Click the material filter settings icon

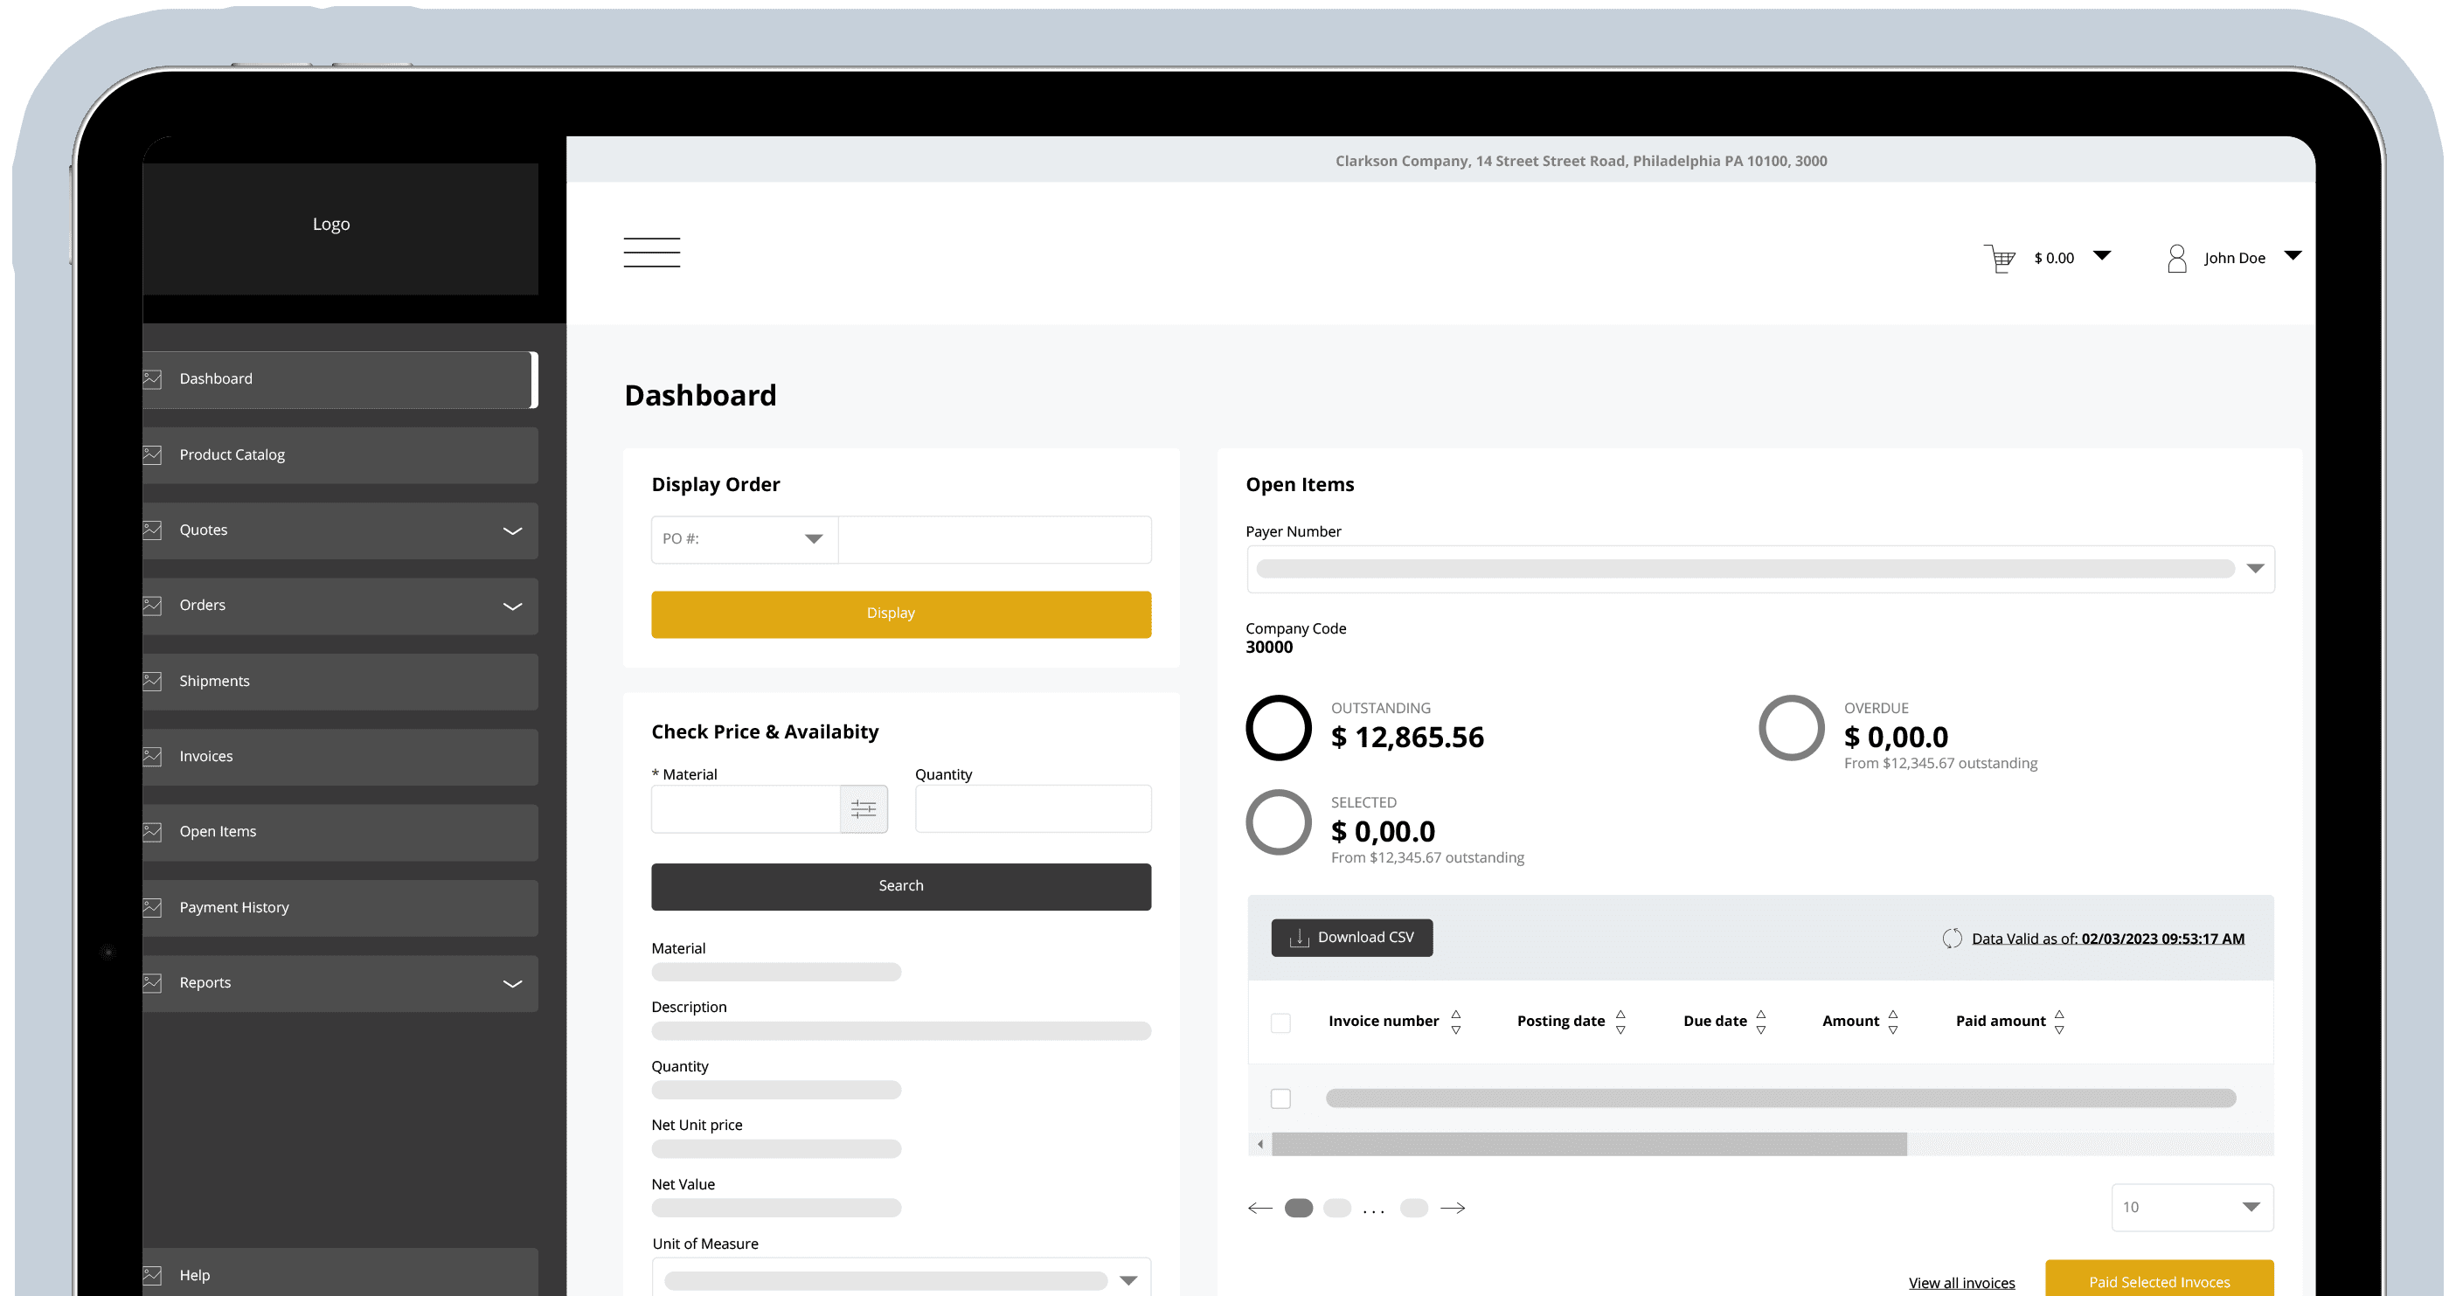864,809
